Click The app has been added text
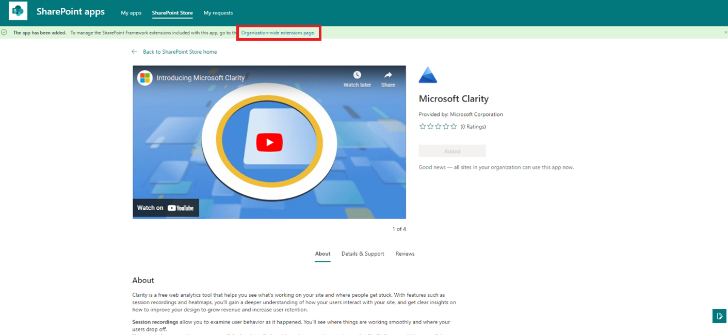The height and width of the screenshot is (335, 728). tap(40, 33)
